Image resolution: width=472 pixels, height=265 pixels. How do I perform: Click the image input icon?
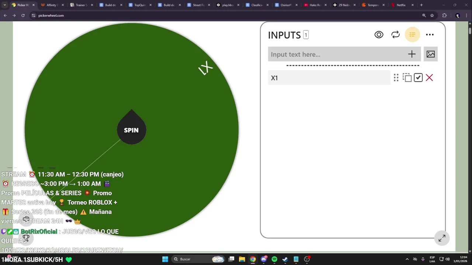[x=431, y=54]
